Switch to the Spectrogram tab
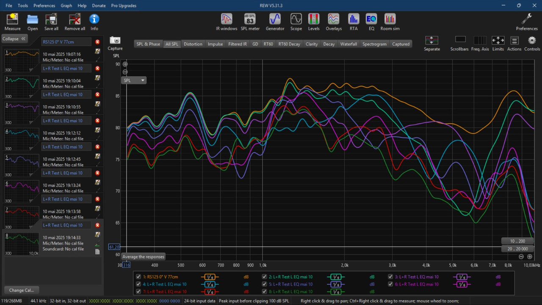 point(374,44)
